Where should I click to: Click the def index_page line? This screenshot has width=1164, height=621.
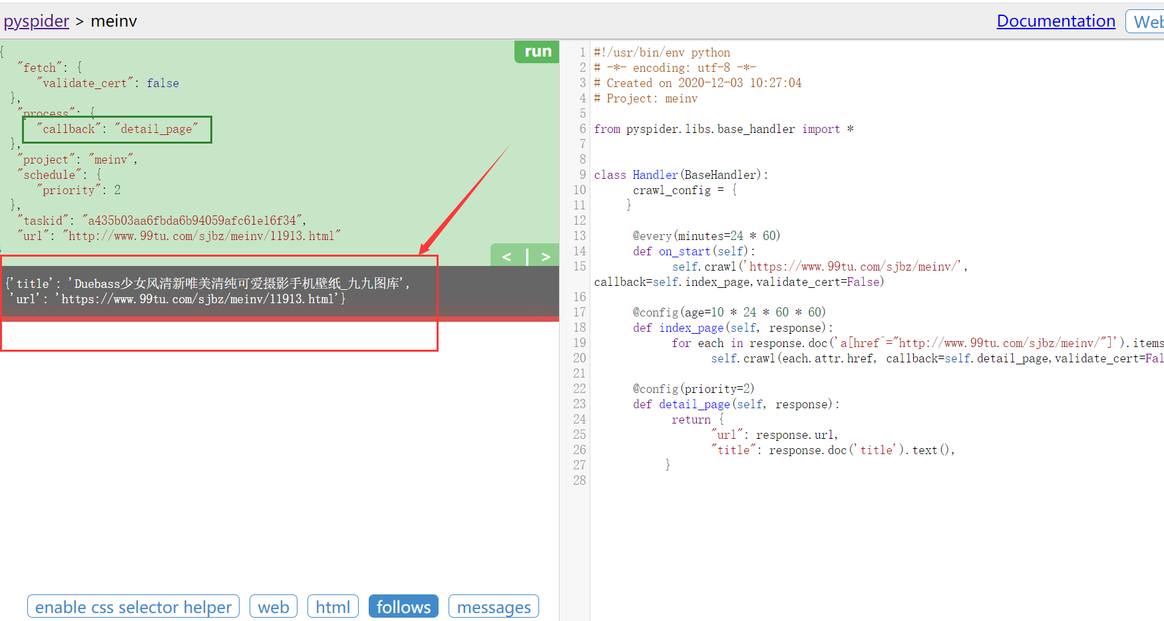click(x=733, y=328)
